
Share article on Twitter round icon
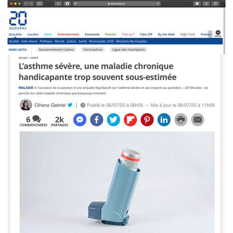point(113,120)
